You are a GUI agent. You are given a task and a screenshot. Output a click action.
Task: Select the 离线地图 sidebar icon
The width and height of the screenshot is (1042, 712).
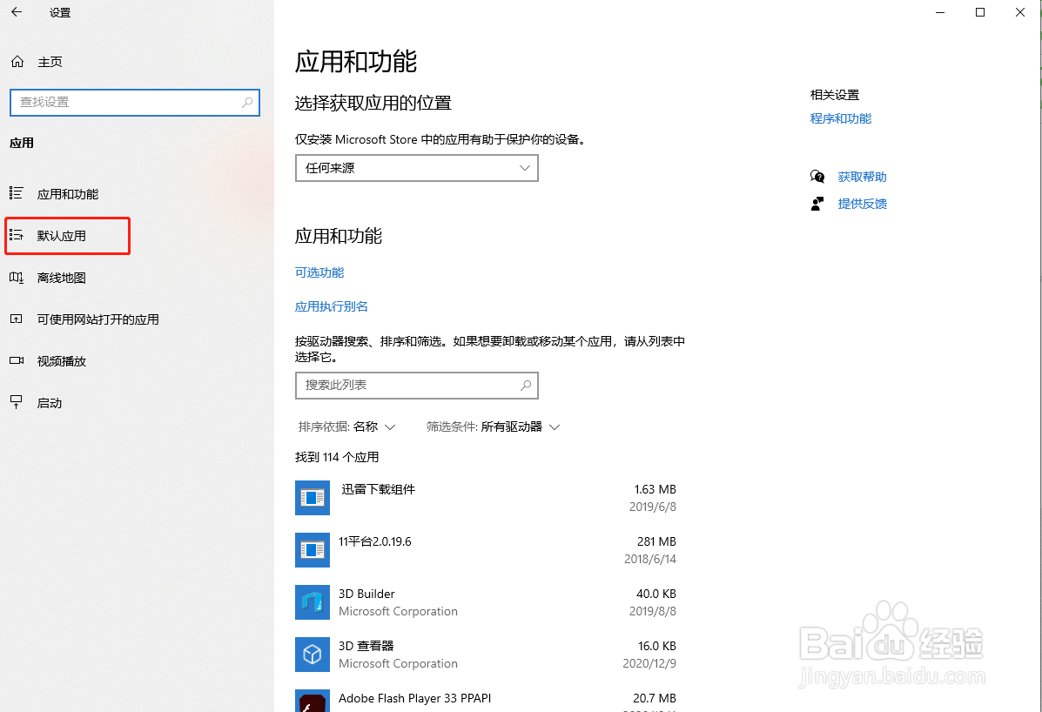point(17,277)
